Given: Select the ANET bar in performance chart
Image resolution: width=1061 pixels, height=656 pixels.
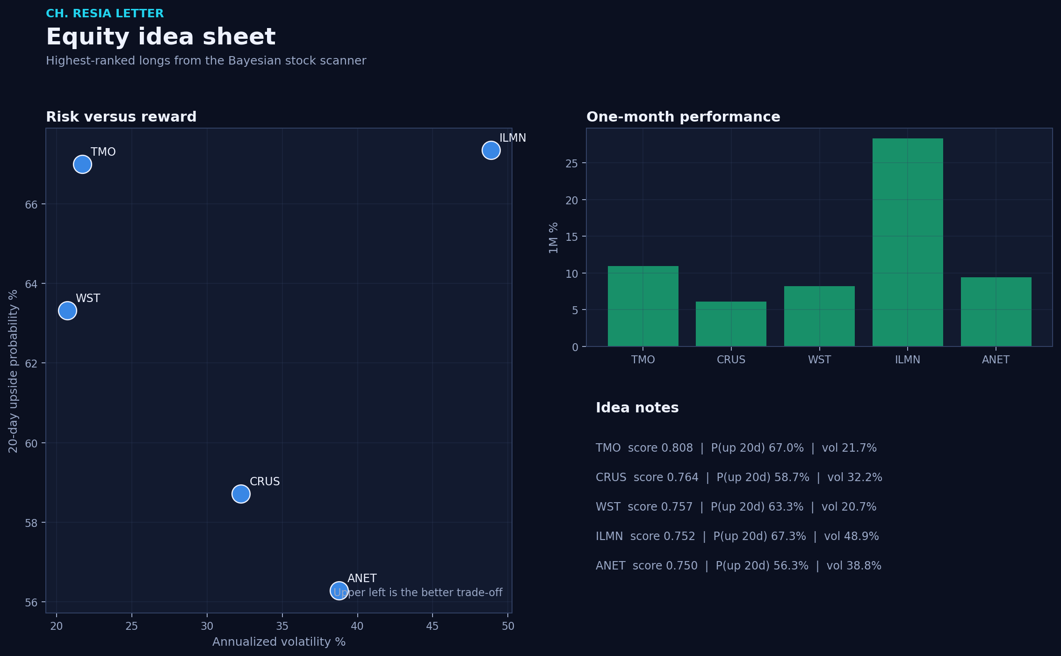Looking at the screenshot, I should (996, 312).
